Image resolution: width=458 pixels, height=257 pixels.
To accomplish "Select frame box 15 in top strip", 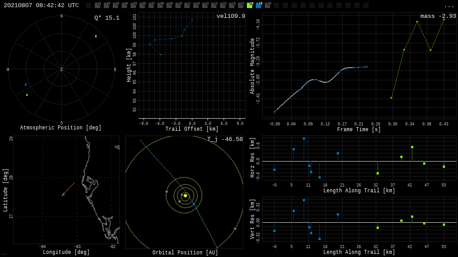I will point(223,5).
